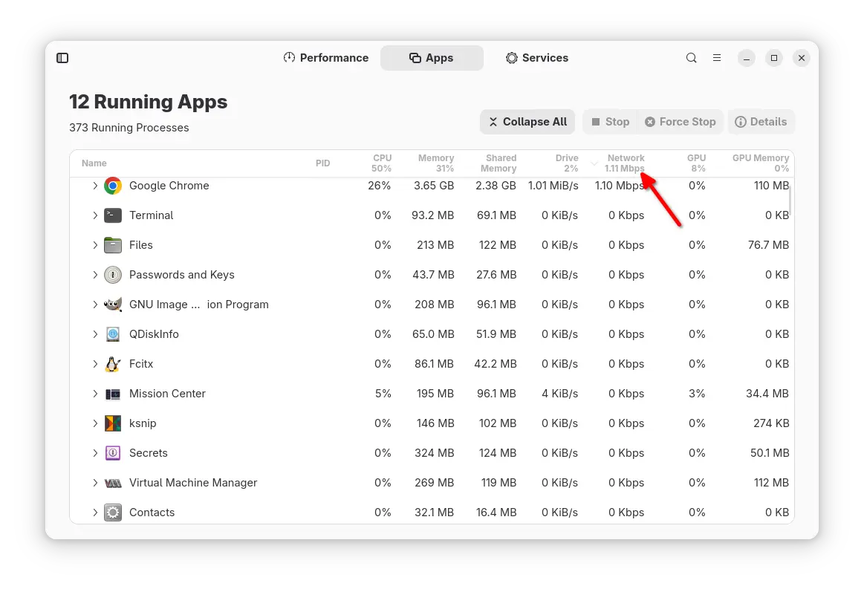Select the Virtual Machine Manager name
The image size is (864, 589).
click(193, 483)
